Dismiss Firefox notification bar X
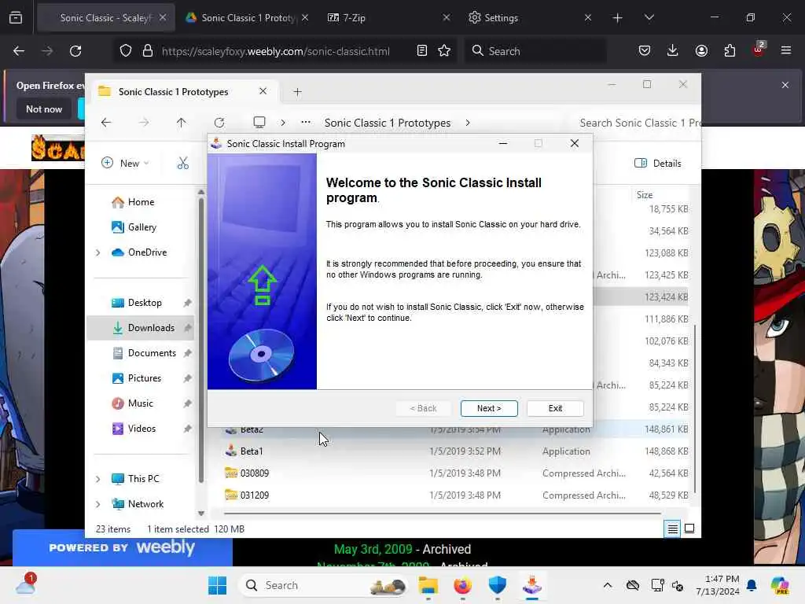805x604 pixels. click(785, 85)
